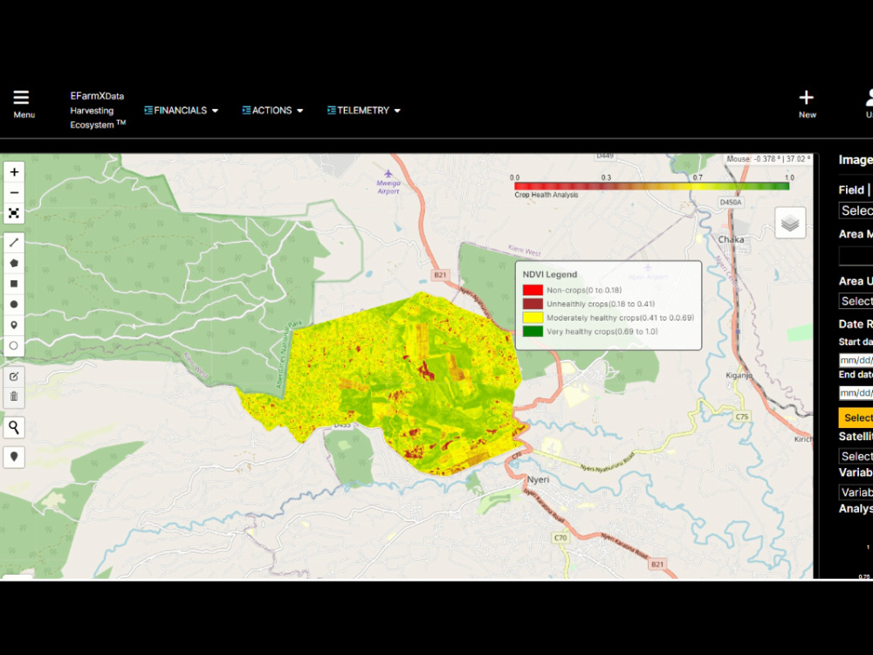Open the hamburger Menu icon
This screenshot has height=655, width=873.
[x=21, y=98]
